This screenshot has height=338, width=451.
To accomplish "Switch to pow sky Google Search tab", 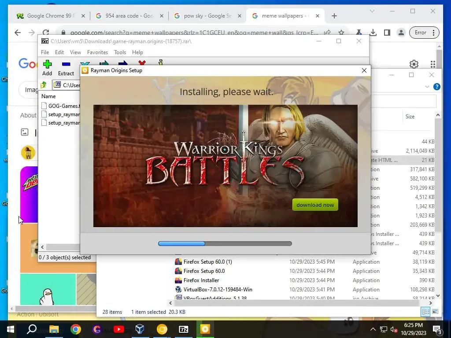I will point(208,16).
